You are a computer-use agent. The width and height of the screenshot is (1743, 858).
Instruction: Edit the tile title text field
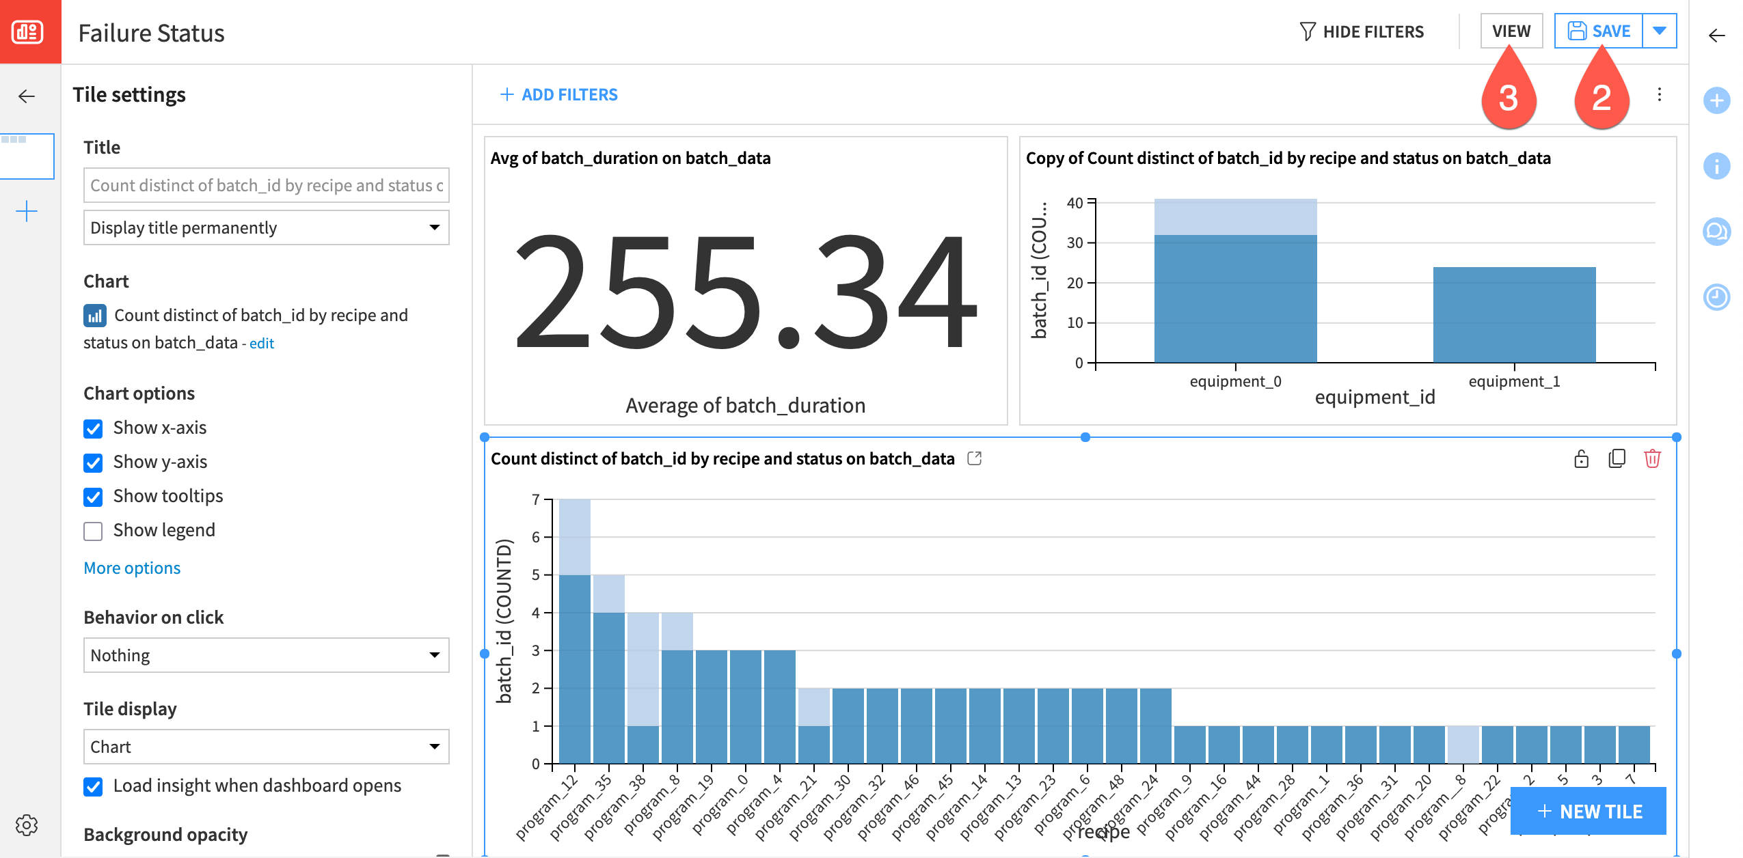click(x=266, y=185)
